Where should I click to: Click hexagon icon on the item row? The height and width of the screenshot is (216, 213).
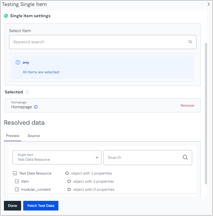point(69,181)
